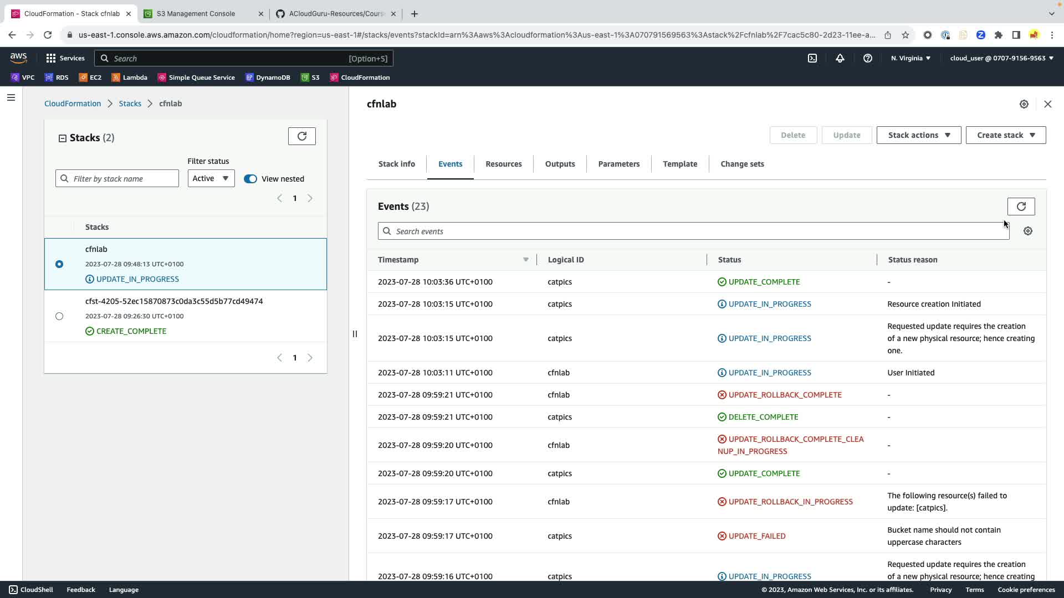Switch to the Resources tab
The height and width of the screenshot is (598, 1064).
click(x=503, y=164)
